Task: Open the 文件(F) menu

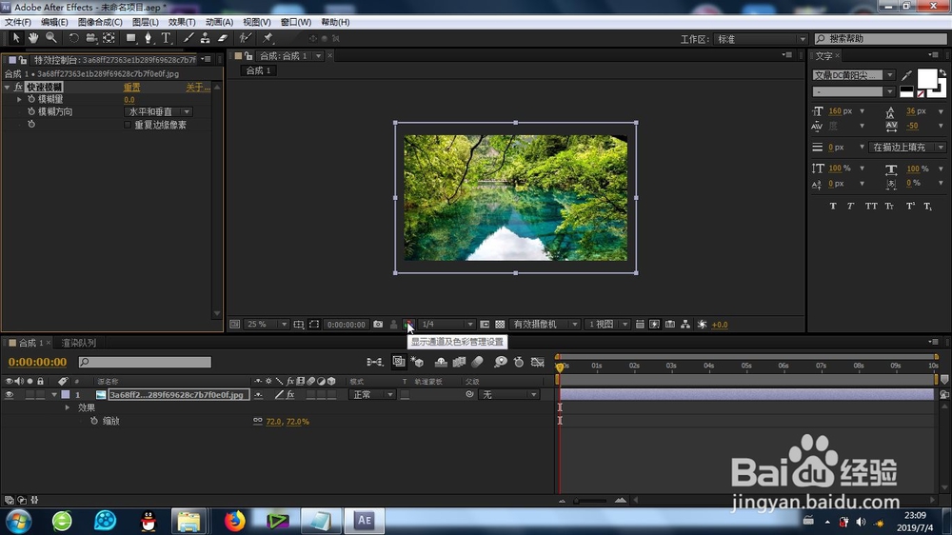Action: point(17,22)
